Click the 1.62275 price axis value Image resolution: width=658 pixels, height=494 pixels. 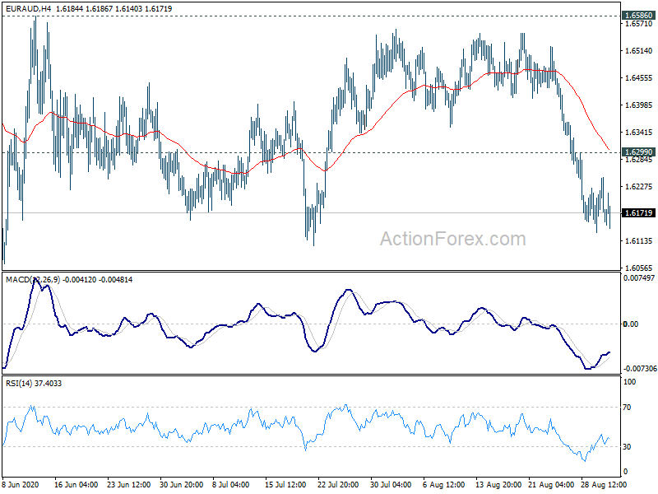pyautogui.click(x=639, y=187)
